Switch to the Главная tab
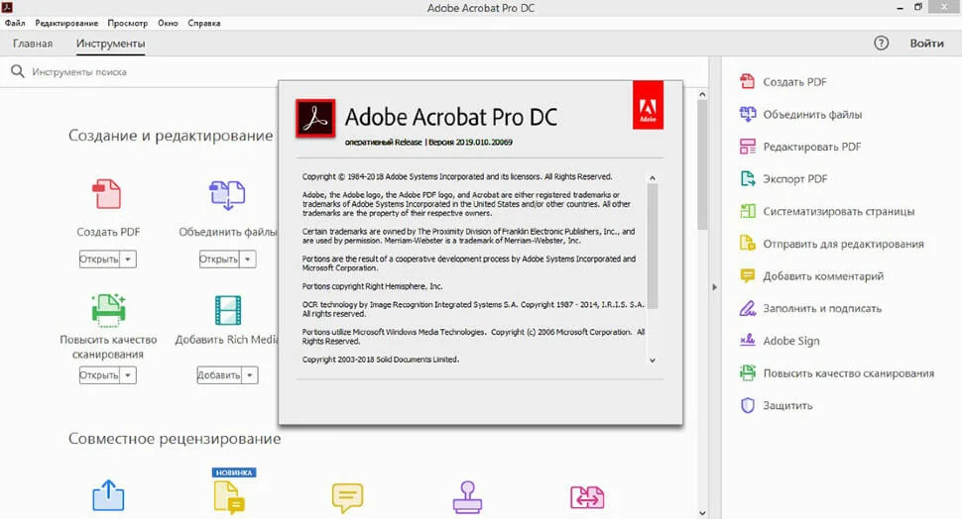The image size is (962, 519). point(33,44)
